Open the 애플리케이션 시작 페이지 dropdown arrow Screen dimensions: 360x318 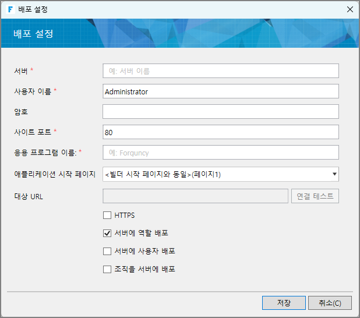334,174
